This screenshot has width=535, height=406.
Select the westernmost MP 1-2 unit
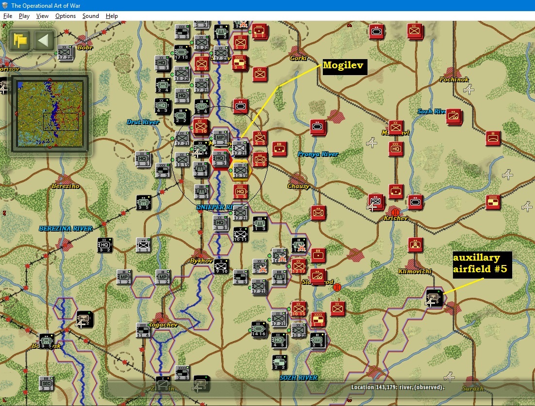(124, 277)
